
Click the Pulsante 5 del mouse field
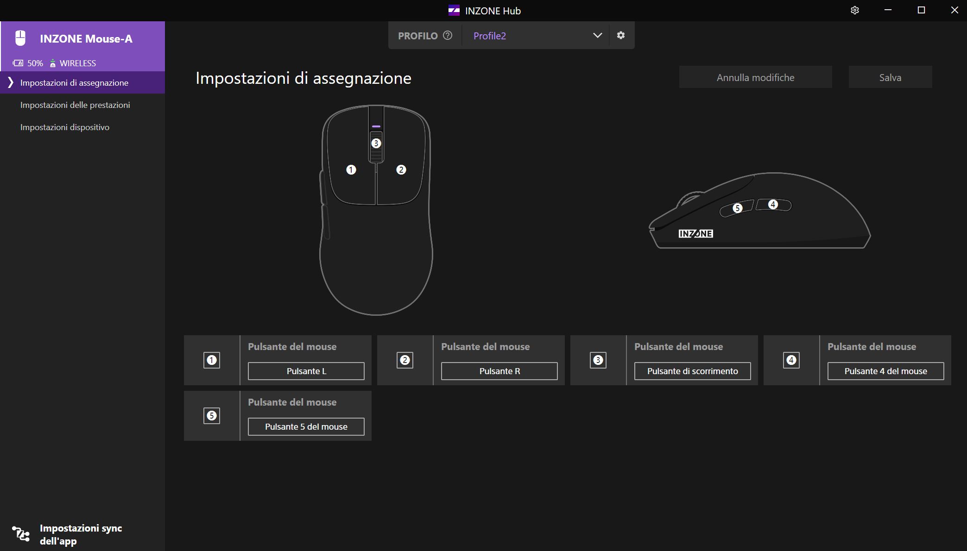[x=306, y=426]
